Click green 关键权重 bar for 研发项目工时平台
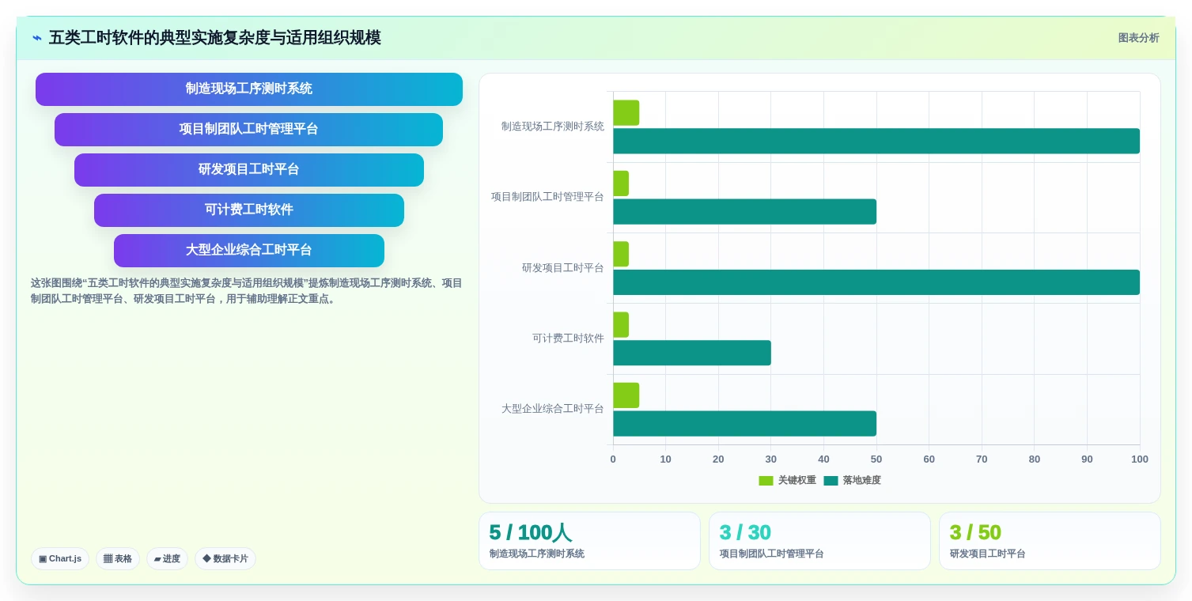 [x=621, y=254]
